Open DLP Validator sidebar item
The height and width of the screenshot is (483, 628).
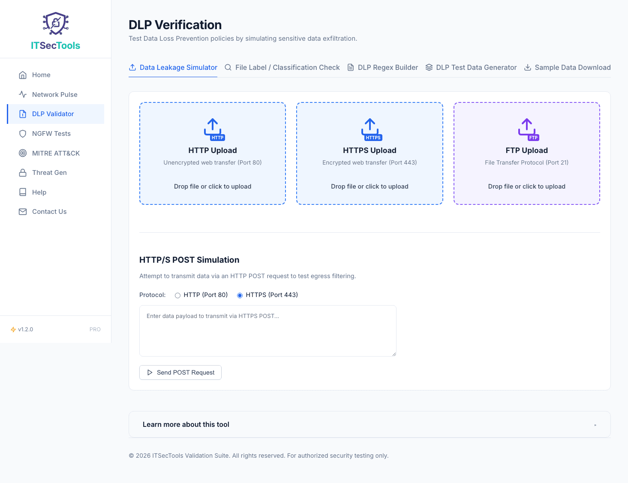56,114
